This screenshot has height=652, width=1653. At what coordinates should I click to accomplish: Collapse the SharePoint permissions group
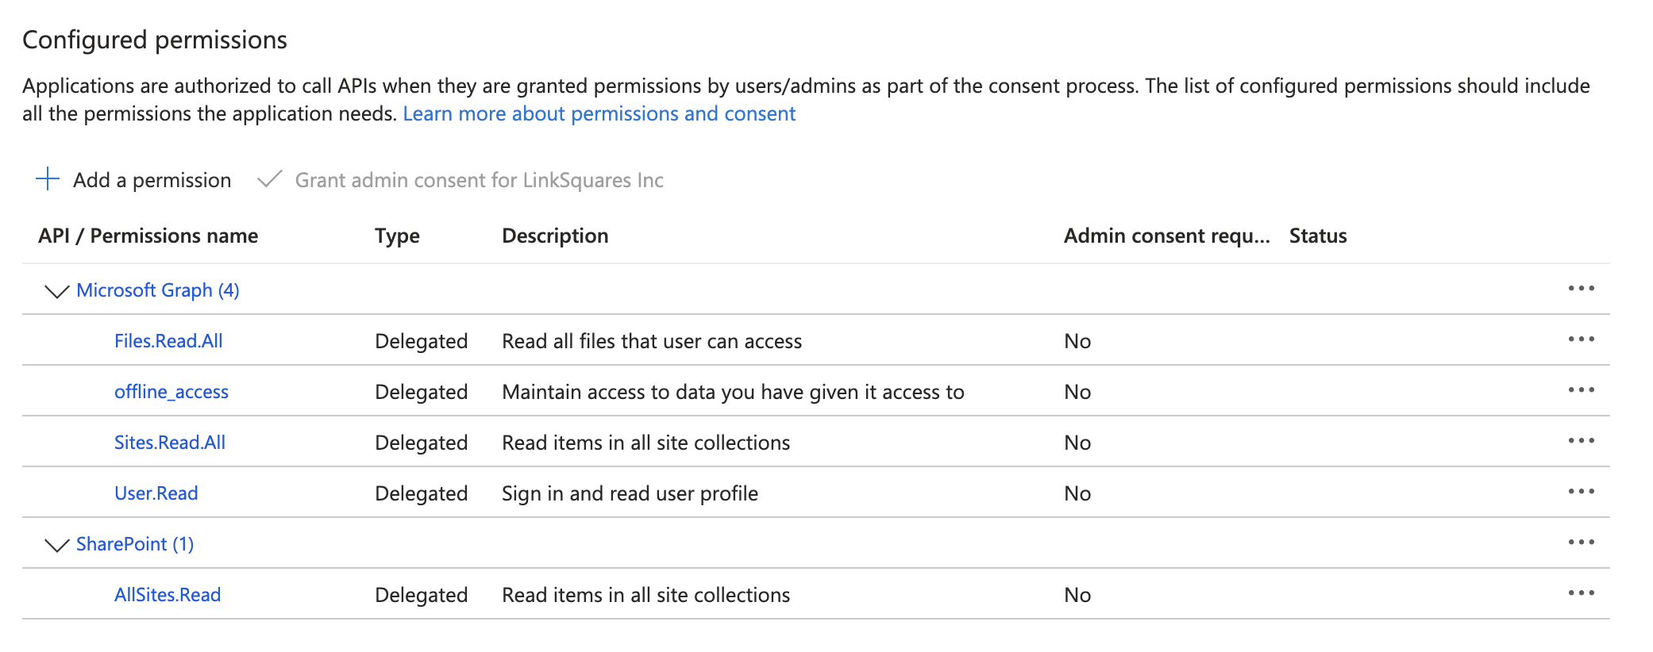56,545
